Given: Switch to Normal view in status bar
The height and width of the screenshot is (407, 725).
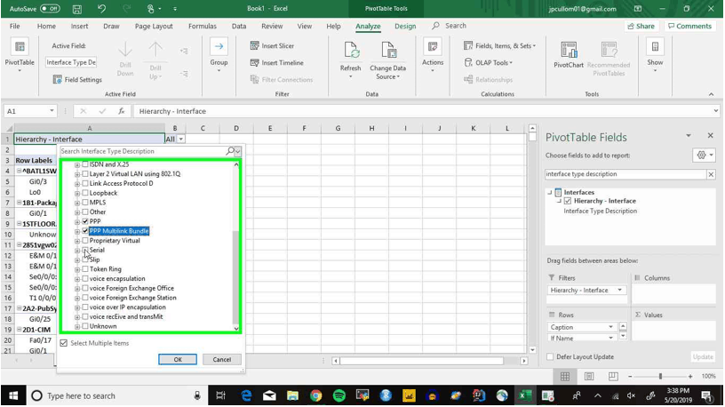Looking at the screenshot, I should 565,377.
